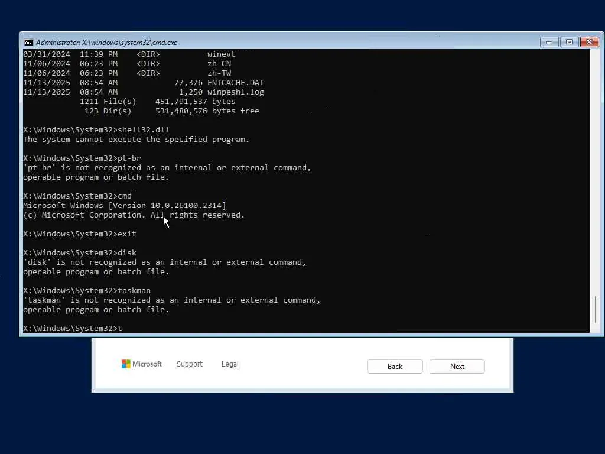The image size is (605, 454).
Task: Click the 'exit' command line
Action: [80, 234]
